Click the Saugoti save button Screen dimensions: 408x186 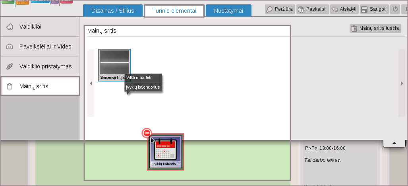click(x=374, y=10)
